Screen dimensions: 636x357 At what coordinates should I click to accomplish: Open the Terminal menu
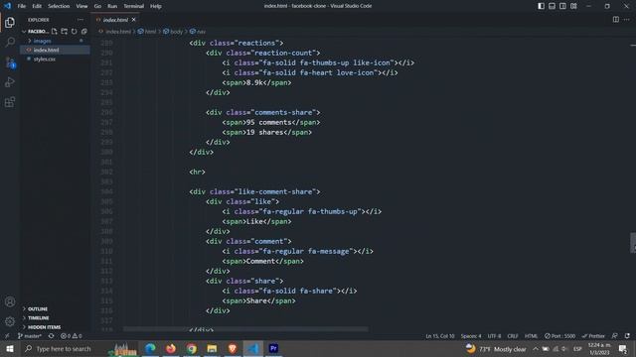(134, 6)
